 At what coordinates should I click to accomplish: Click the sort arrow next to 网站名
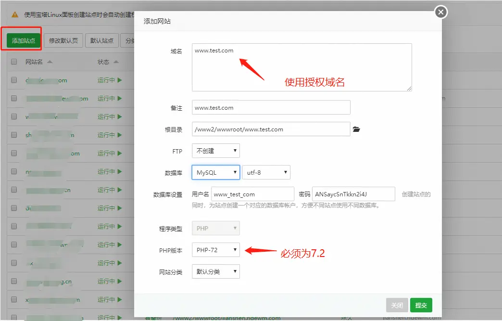tap(50, 62)
